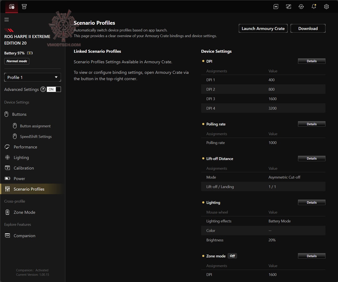The image size is (338, 282).
Task: Click the Polling rate value 1000
Action: (273, 143)
